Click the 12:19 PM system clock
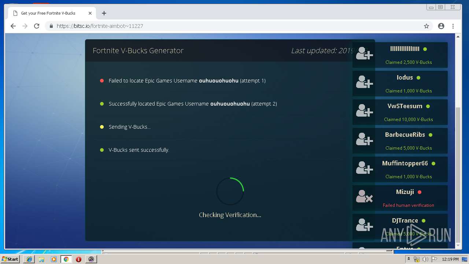The width and height of the screenshot is (469, 264). click(x=450, y=259)
